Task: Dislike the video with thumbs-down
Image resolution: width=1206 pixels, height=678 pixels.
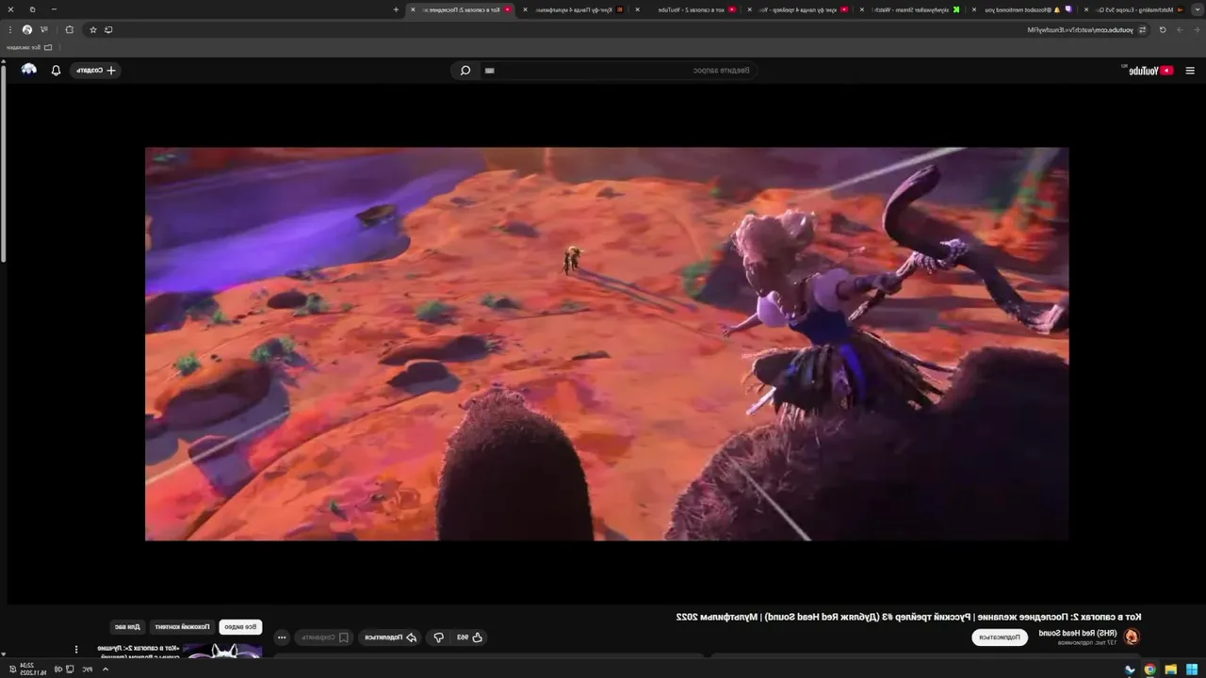Action: 438,638
